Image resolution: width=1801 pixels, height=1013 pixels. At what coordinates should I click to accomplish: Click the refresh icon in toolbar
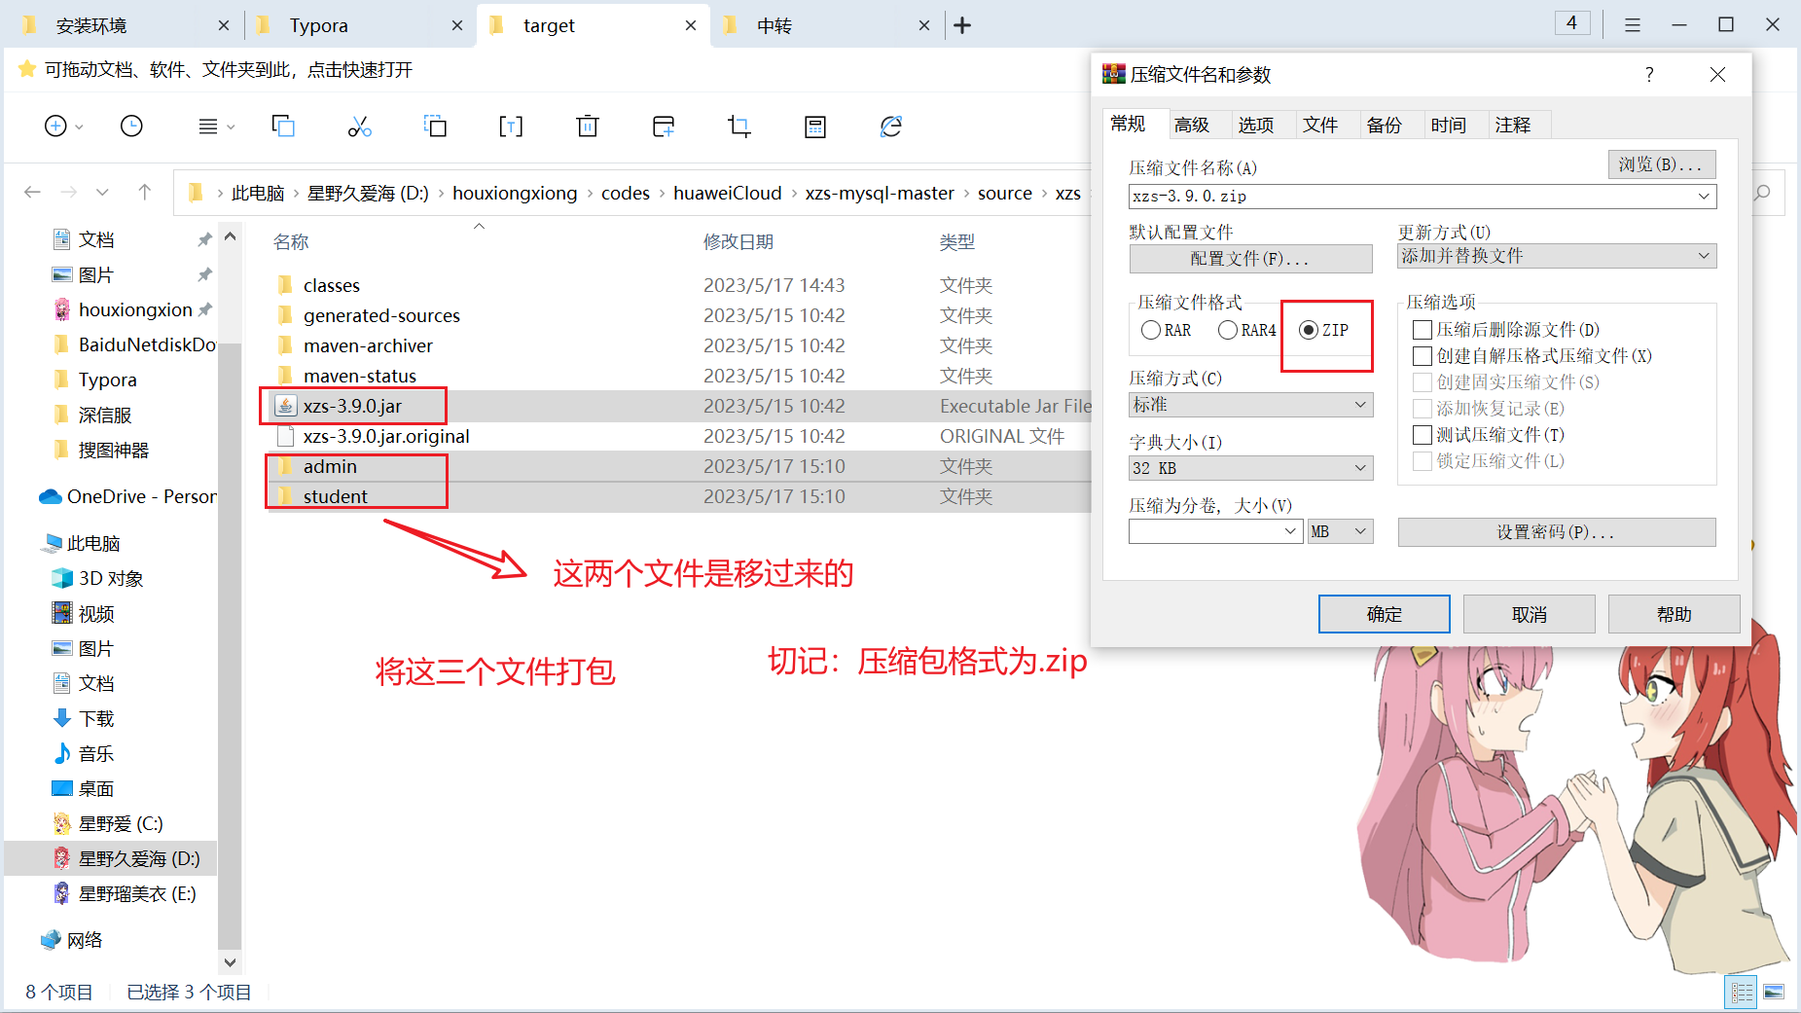(890, 127)
